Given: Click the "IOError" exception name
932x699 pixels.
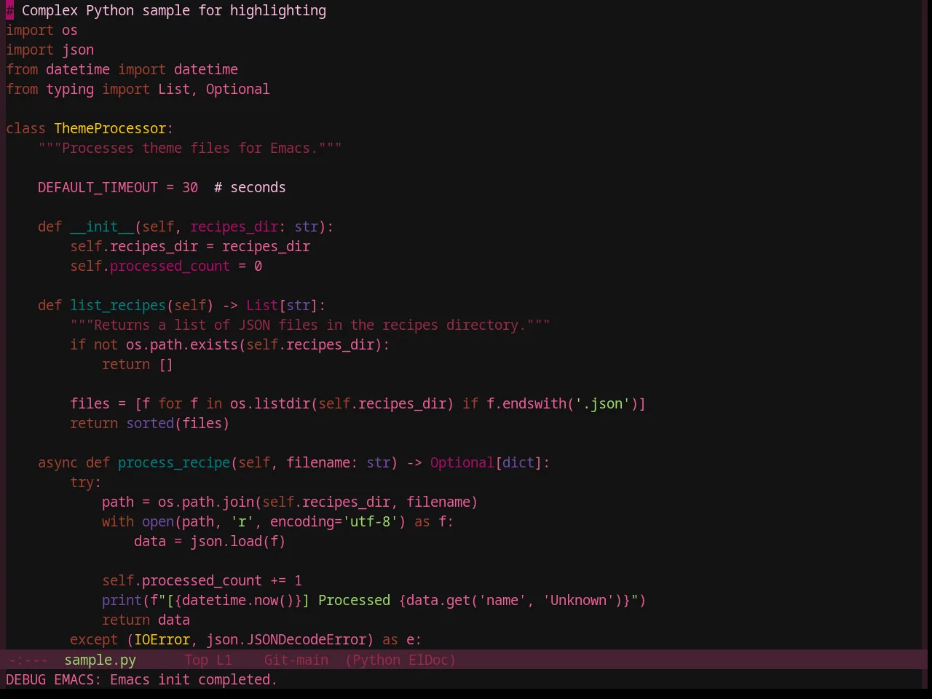Looking at the screenshot, I should 162,639.
